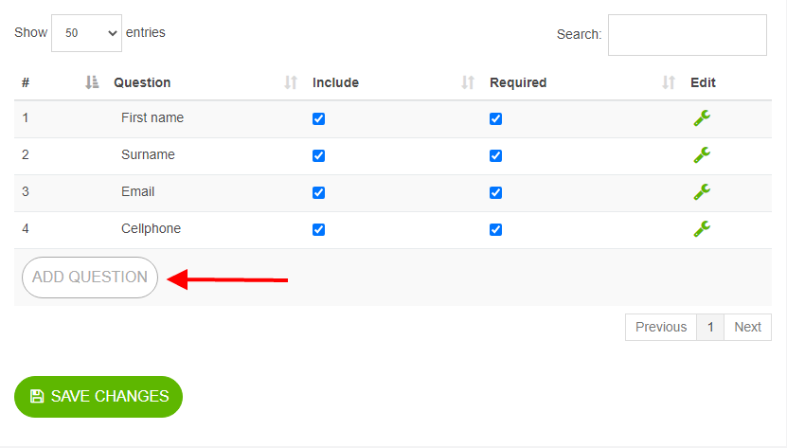Open wrench editor for Surname row
Image resolution: width=787 pixels, height=448 pixels.
click(702, 155)
